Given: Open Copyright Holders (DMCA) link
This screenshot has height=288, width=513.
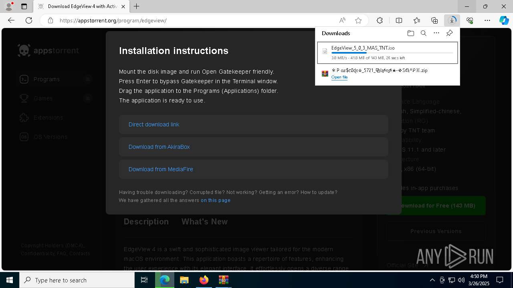Looking at the screenshot, I should pos(52,246).
